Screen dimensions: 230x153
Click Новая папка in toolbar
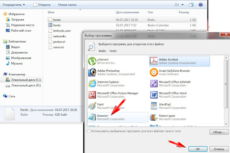point(67,5)
